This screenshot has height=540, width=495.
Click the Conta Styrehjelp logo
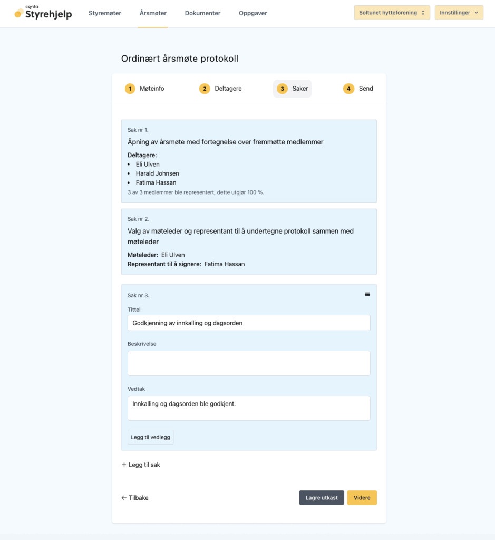click(43, 13)
